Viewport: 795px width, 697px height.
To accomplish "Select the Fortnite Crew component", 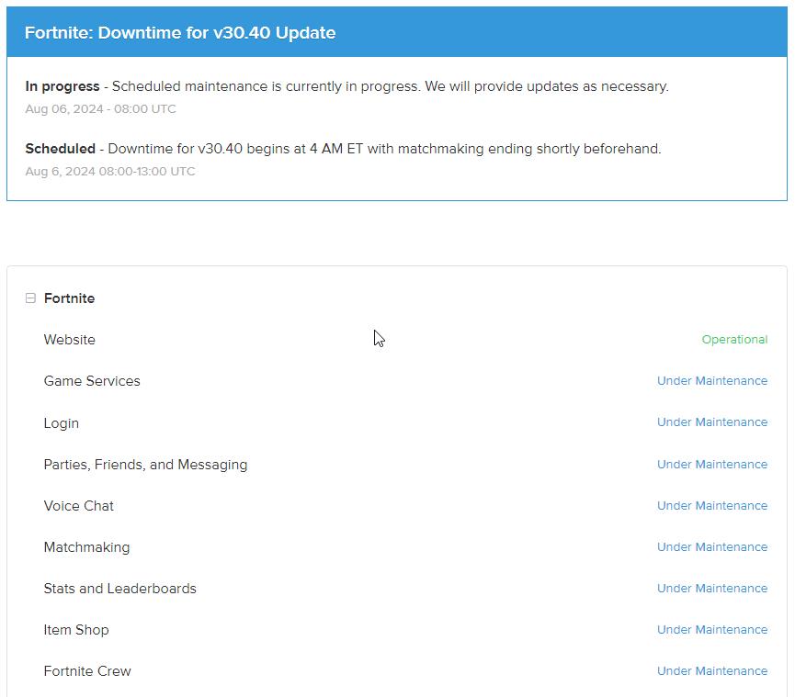I will 87,671.
